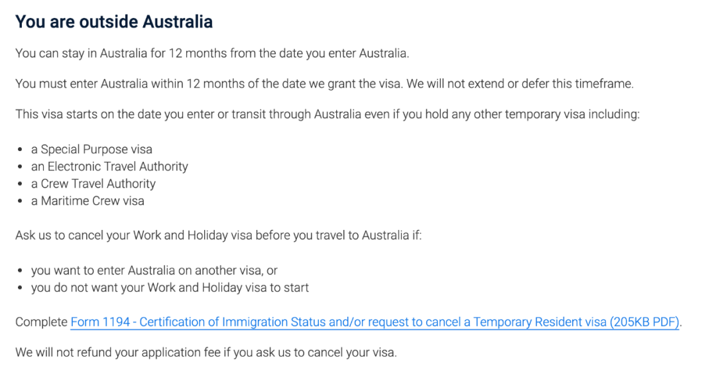Click the "You are outside Australia" heading
This screenshot has height=385, width=716.
click(114, 22)
